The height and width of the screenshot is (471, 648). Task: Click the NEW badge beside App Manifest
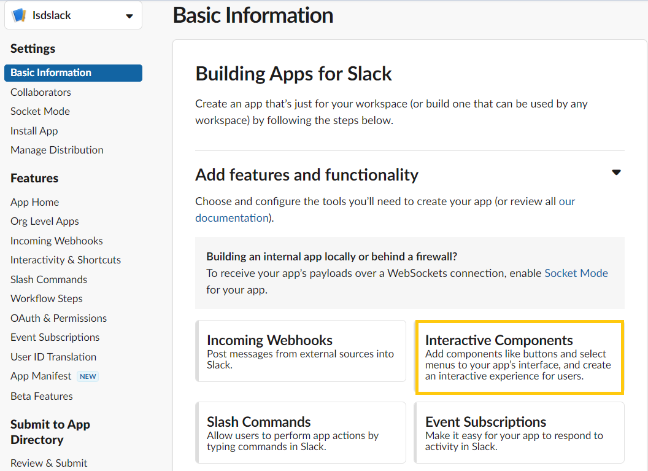coord(88,376)
